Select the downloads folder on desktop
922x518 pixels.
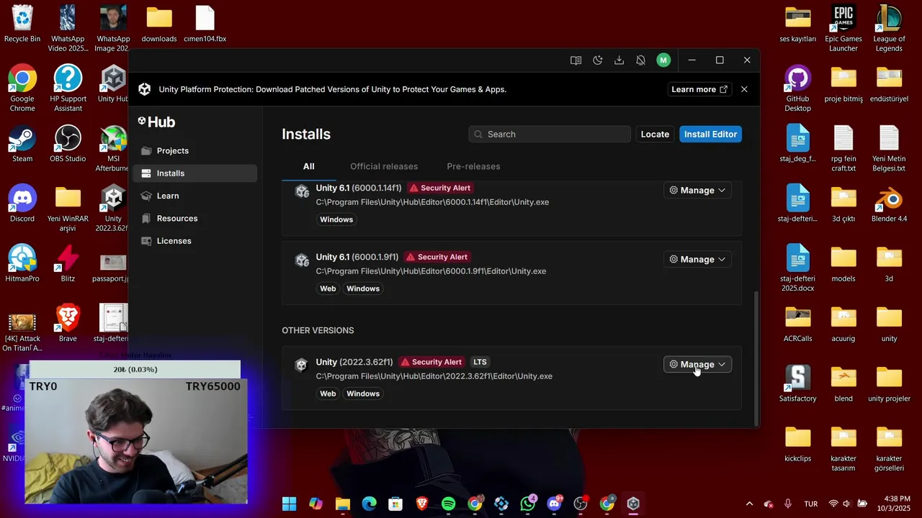coord(159,24)
